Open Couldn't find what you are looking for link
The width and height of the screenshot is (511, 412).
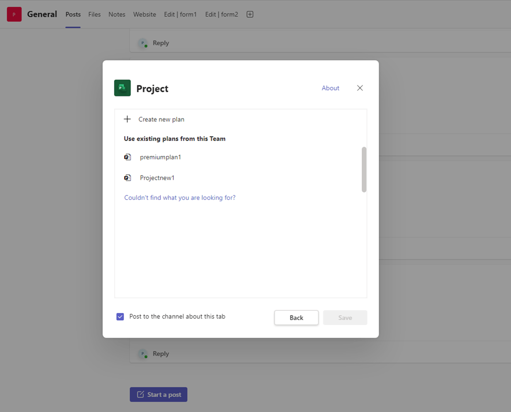pos(180,198)
